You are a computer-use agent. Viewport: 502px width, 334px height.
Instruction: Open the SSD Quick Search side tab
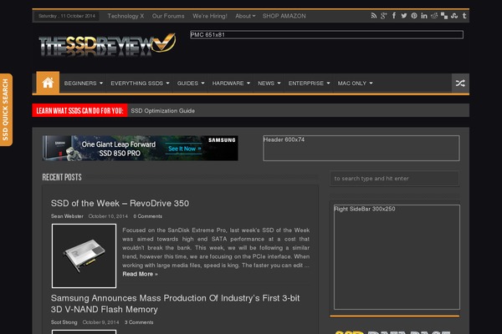6,109
